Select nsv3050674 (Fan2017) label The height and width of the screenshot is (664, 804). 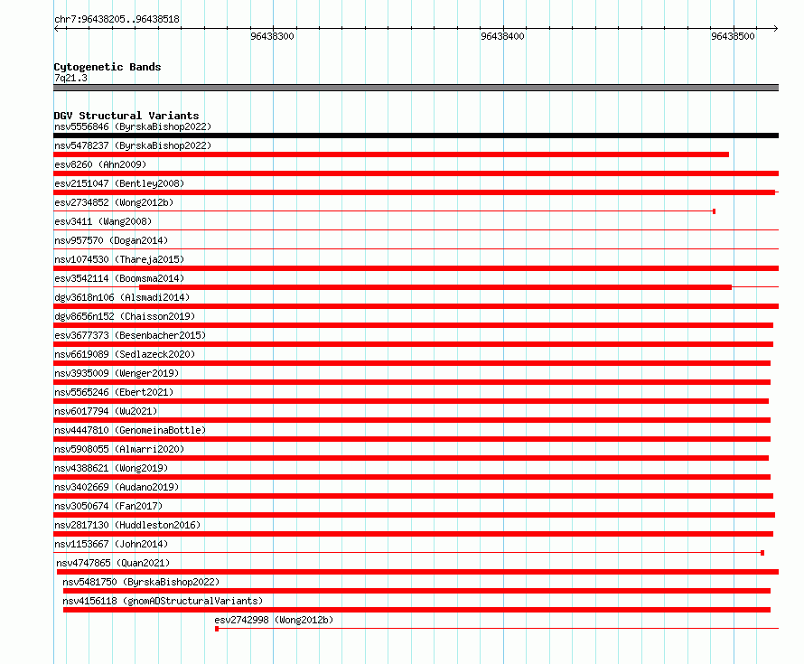[108, 506]
